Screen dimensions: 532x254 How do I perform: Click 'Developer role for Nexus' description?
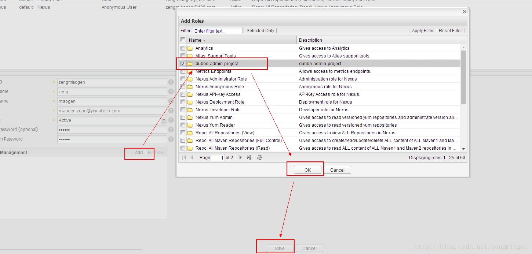pos(324,110)
